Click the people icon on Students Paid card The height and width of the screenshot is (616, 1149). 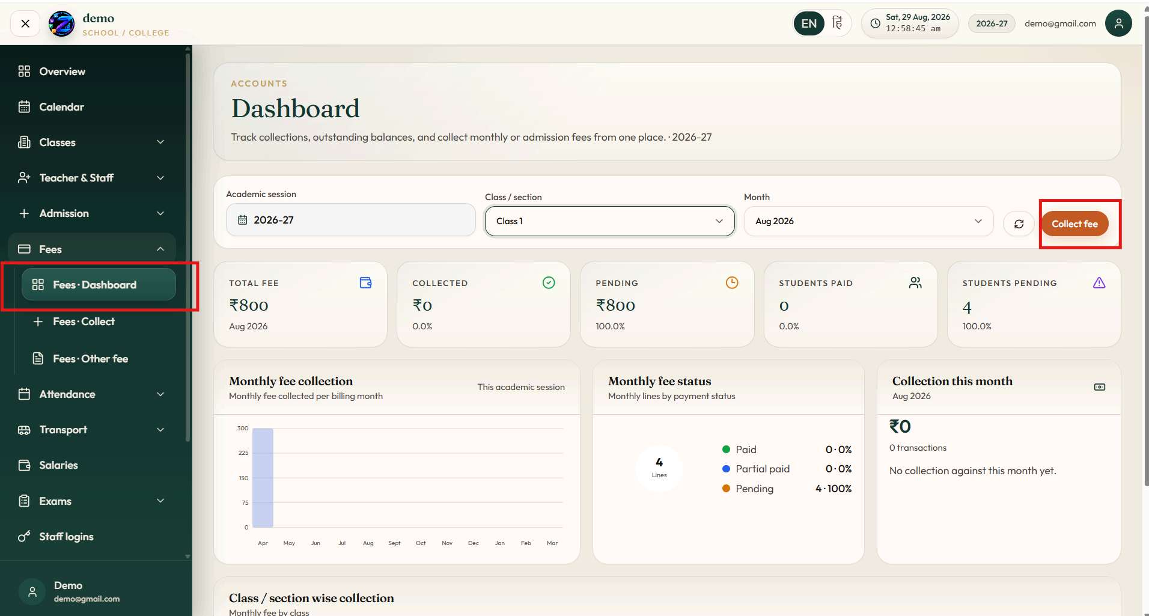[915, 282]
